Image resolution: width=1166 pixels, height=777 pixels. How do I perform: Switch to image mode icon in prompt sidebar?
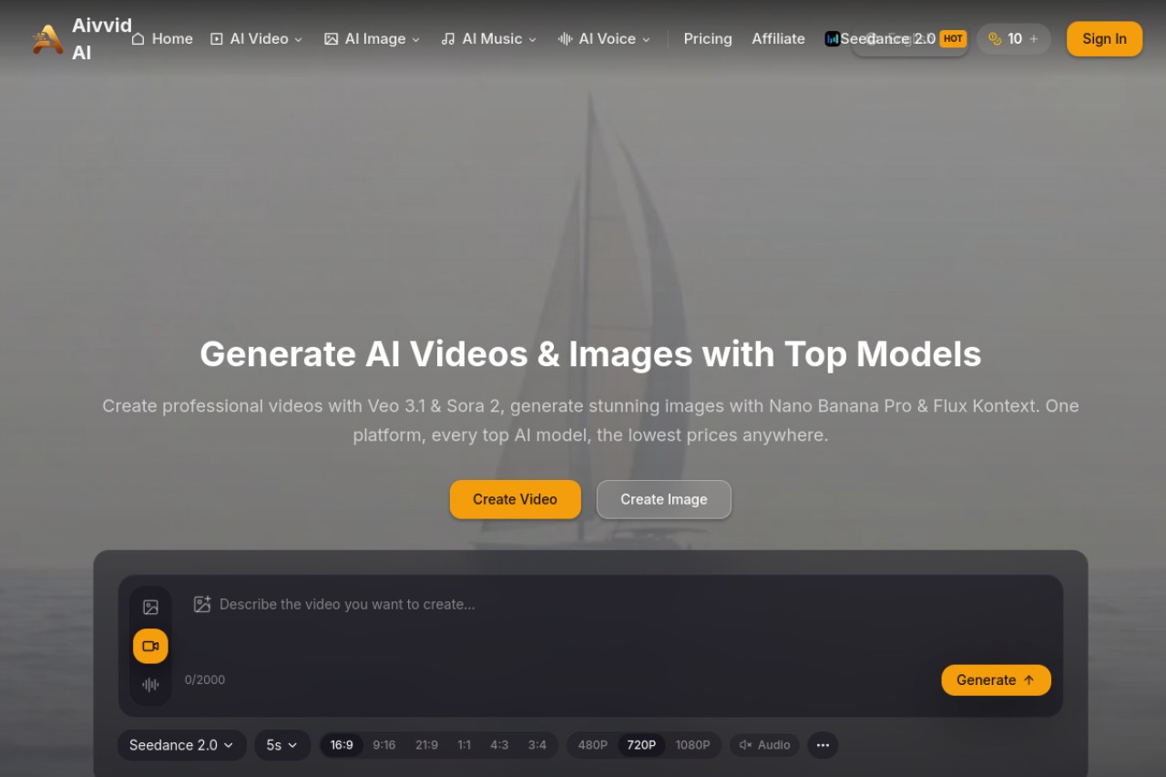(150, 608)
